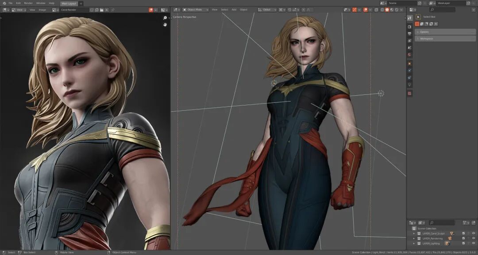Choose the Set selection mode icon

tap(417, 24)
